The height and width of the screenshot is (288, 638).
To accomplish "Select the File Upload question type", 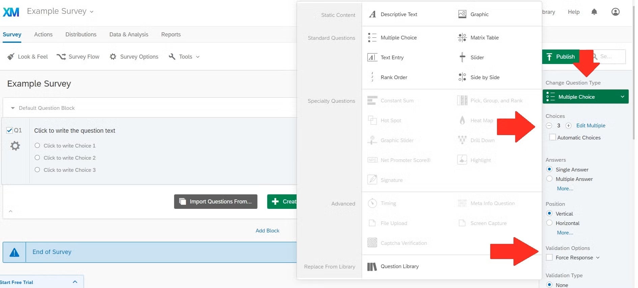I will point(388,223).
